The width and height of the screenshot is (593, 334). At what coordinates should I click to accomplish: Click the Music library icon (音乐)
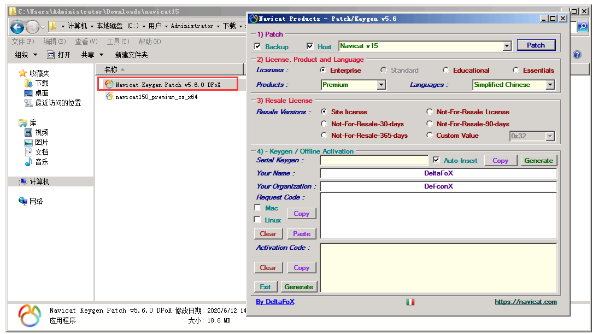(x=28, y=162)
